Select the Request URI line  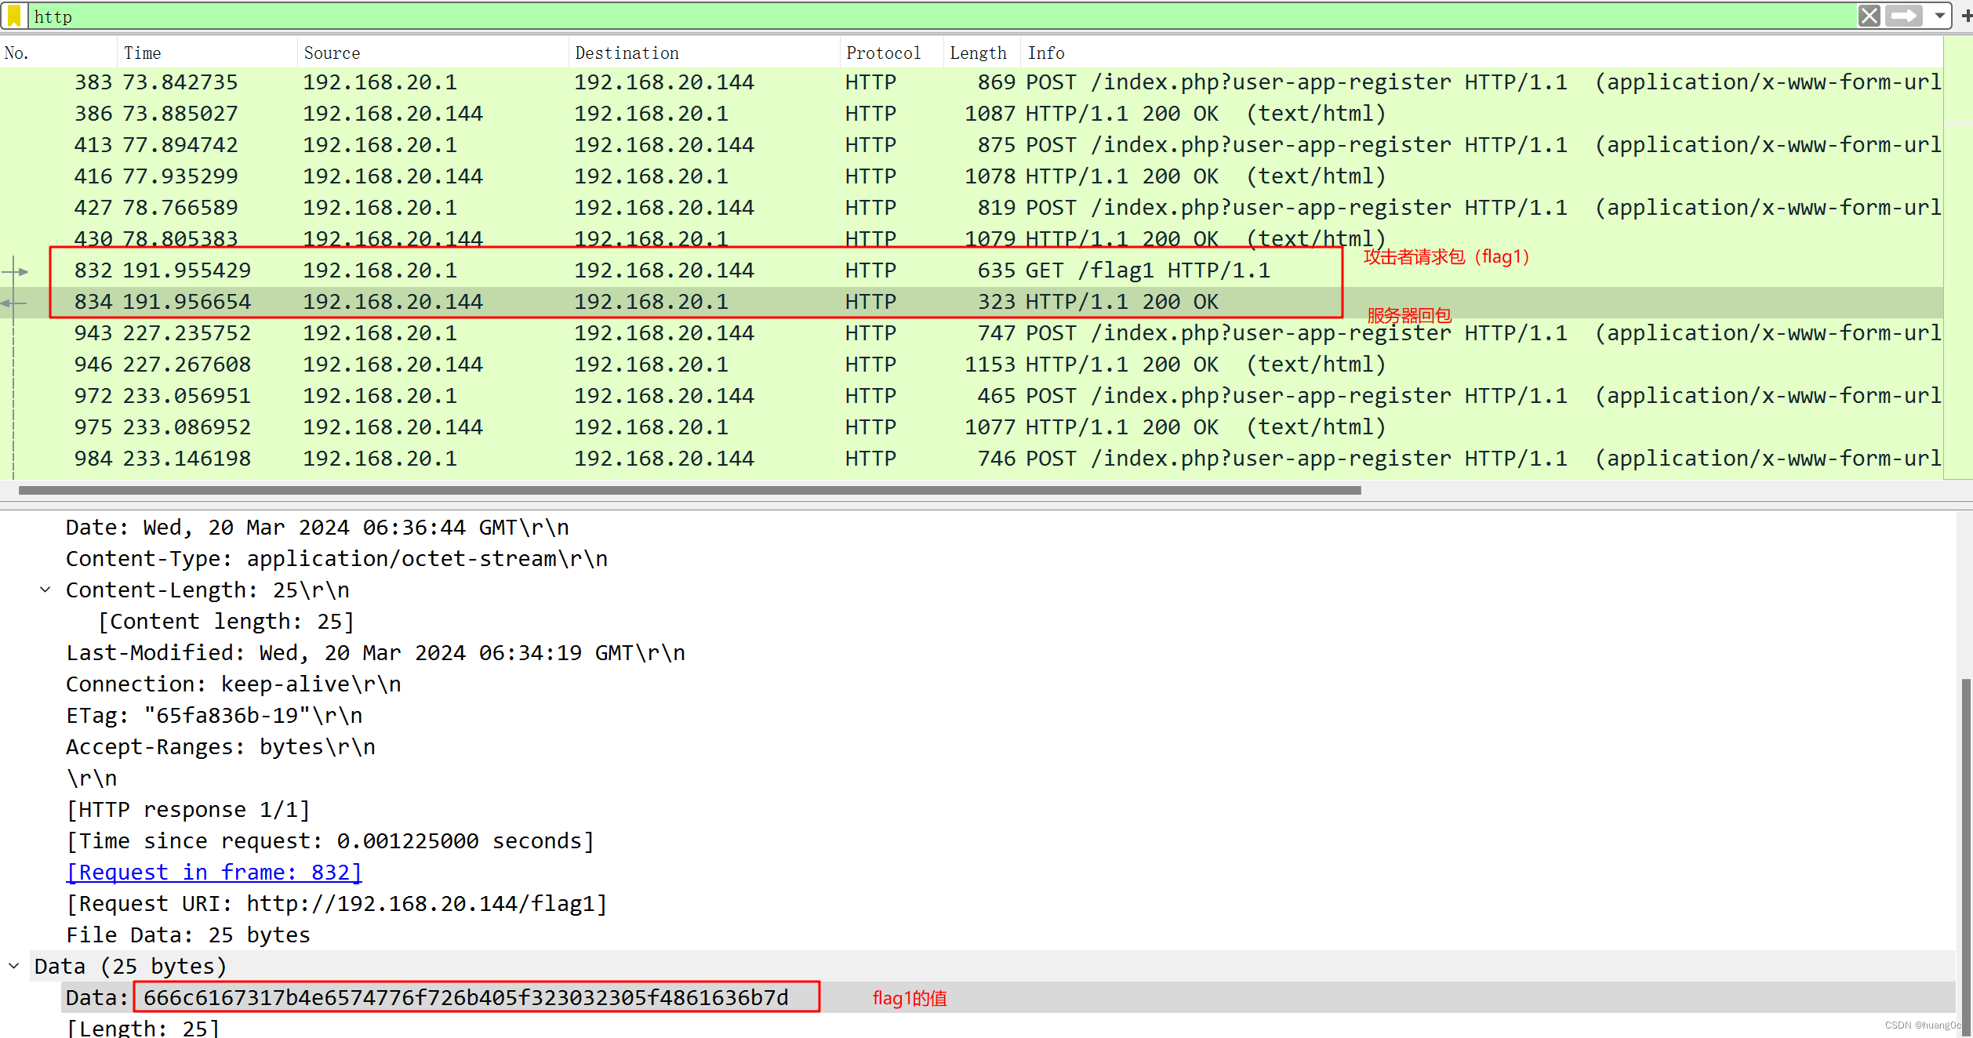[x=337, y=904]
